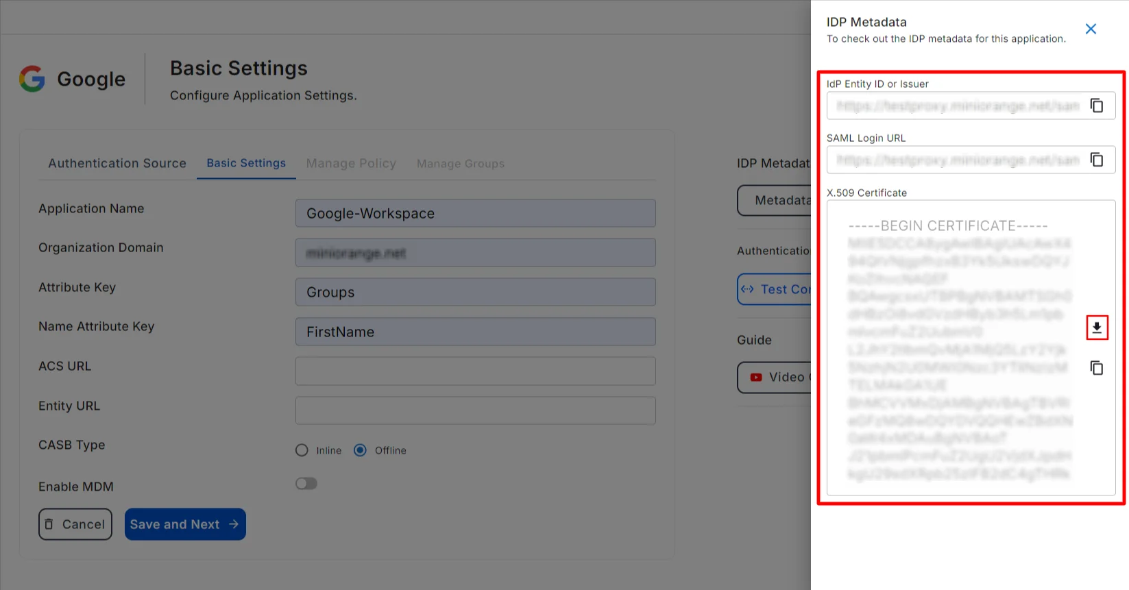
Task: Open the Video guide button
Action: click(x=774, y=377)
